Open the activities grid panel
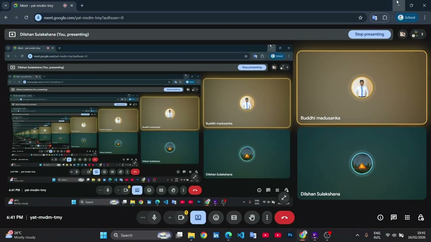 click(x=407, y=217)
